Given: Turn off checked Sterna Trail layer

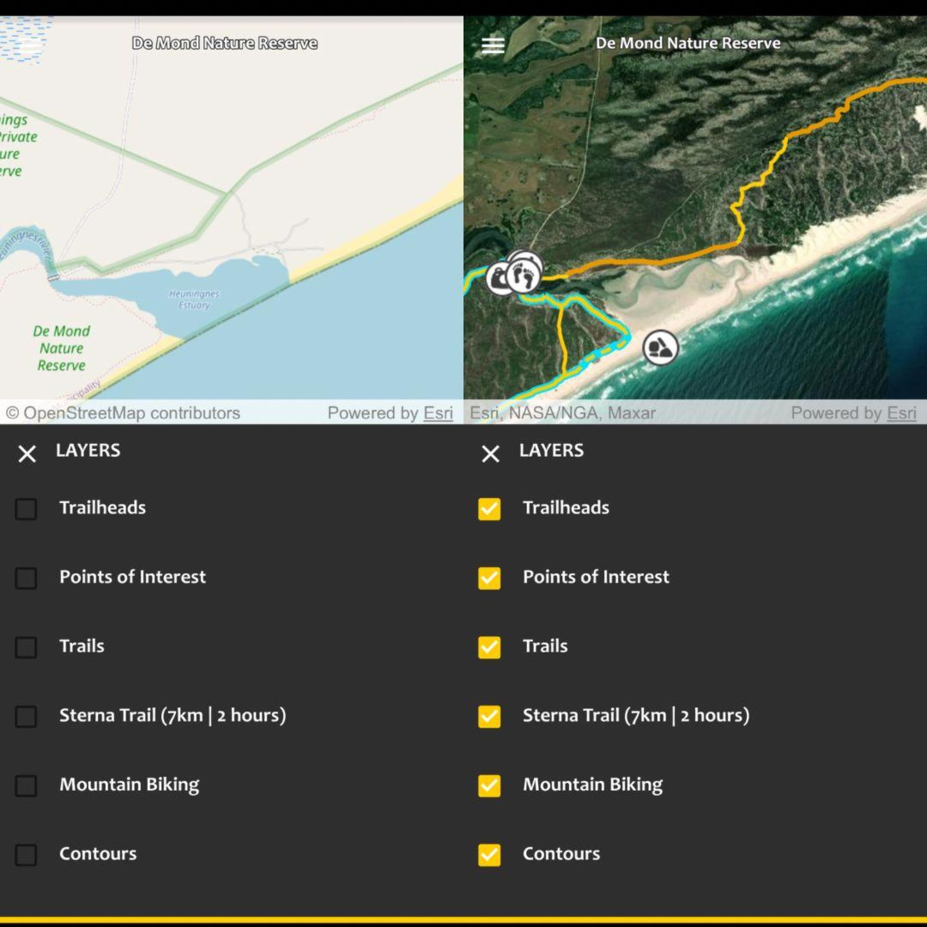Looking at the screenshot, I should pyautogui.click(x=489, y=717).
